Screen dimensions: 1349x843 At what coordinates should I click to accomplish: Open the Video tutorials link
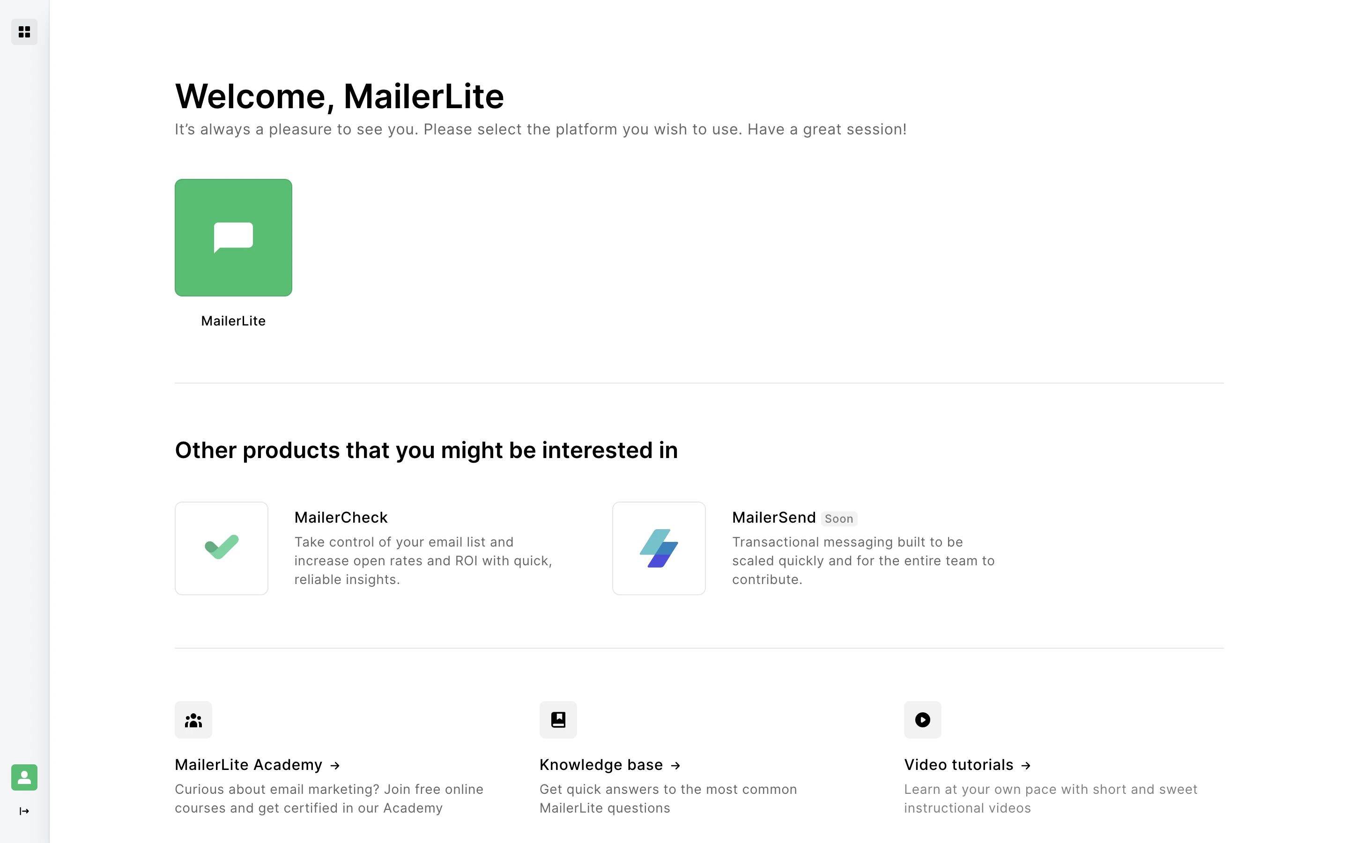click(x=958, y=765)
